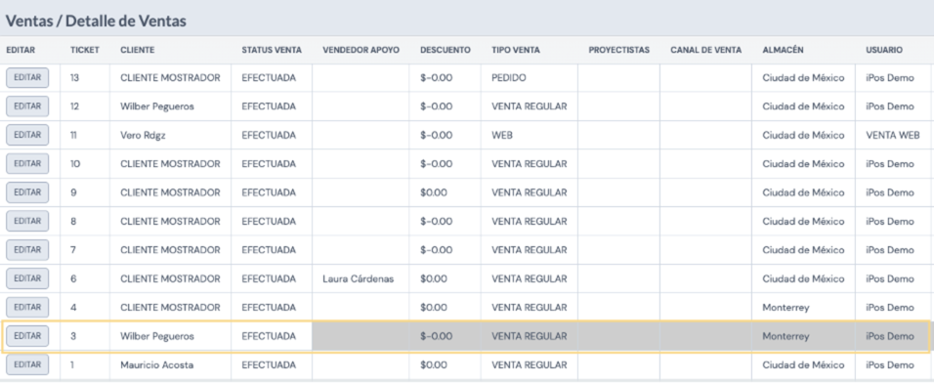Edit ticket 6 with Laura Cárdenas
This screenshot has width=934, height=383.
[x=27, y=278]
